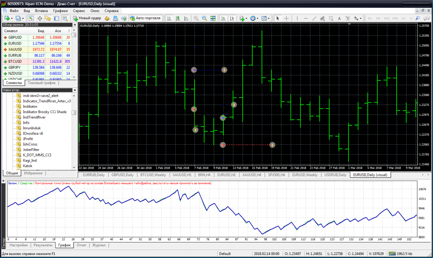
Task: Switch chart to bar chart view
Action: pos(169,18)
